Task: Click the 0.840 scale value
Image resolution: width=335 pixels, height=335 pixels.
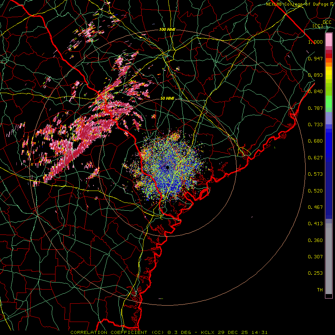Action: pos(315,92)
